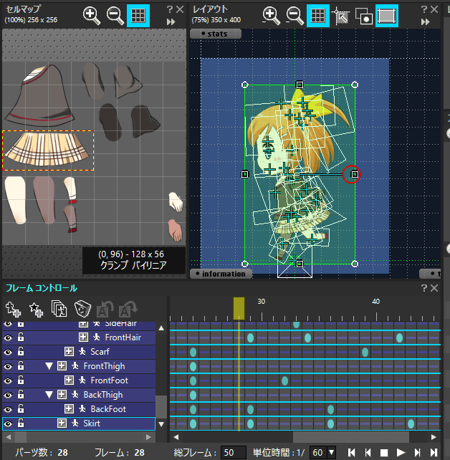Hide the FrontHair part
The width and height of the screenshot is (450, 460).
pyautogui.click(x=8, y=337)
